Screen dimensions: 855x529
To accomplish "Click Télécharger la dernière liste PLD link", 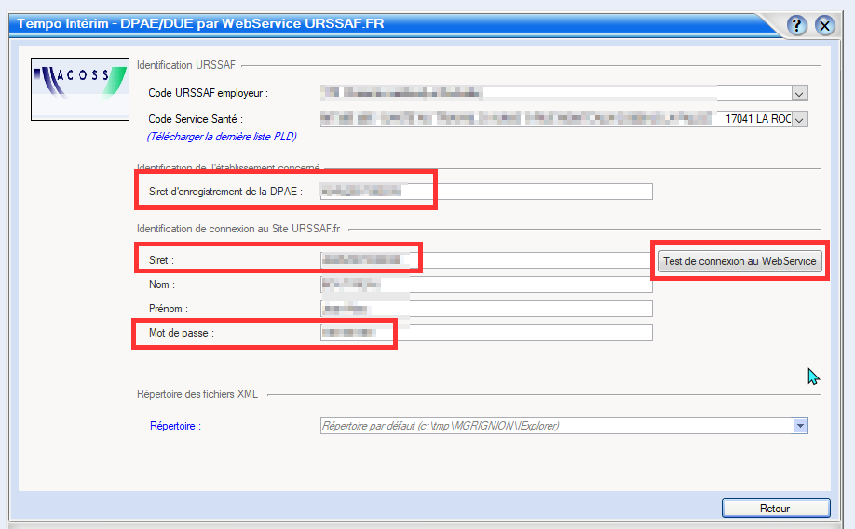I will 222,137.
